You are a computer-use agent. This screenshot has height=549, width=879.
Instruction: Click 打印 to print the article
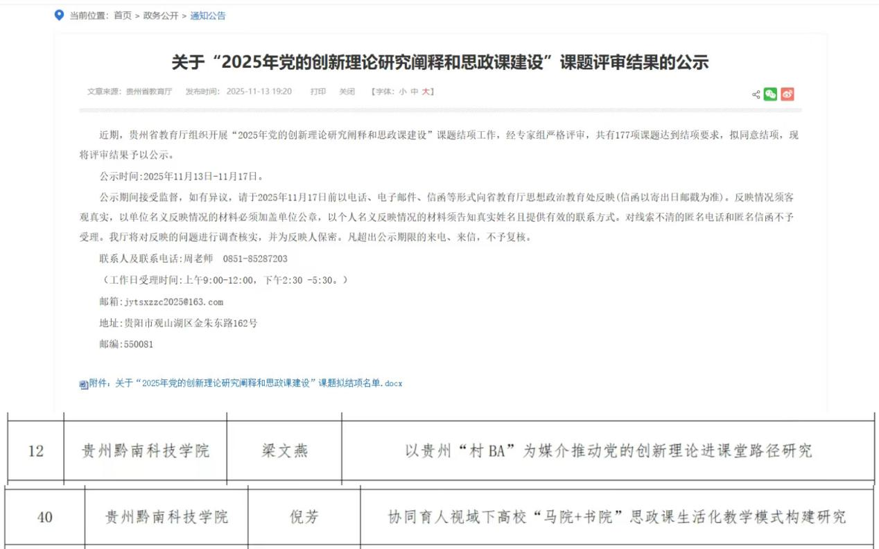(317, 91)
